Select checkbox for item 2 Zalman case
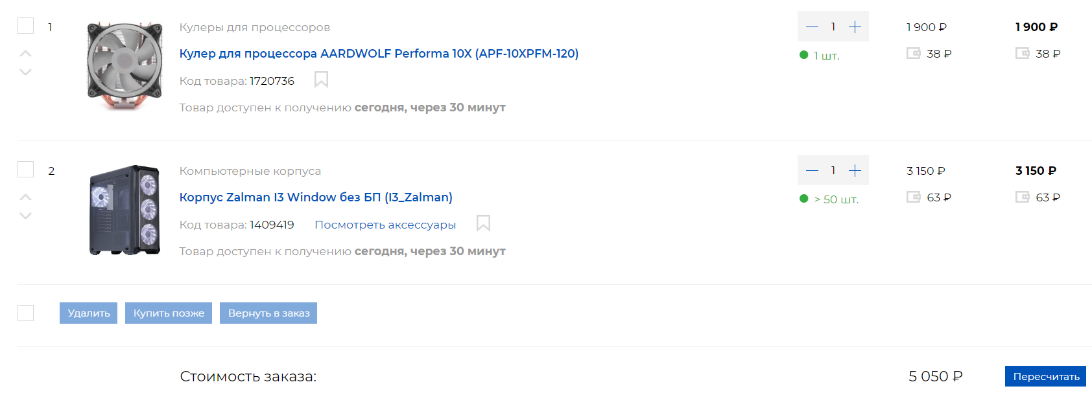The width and height of the screenshot is (1092, 393). (25, 170)
